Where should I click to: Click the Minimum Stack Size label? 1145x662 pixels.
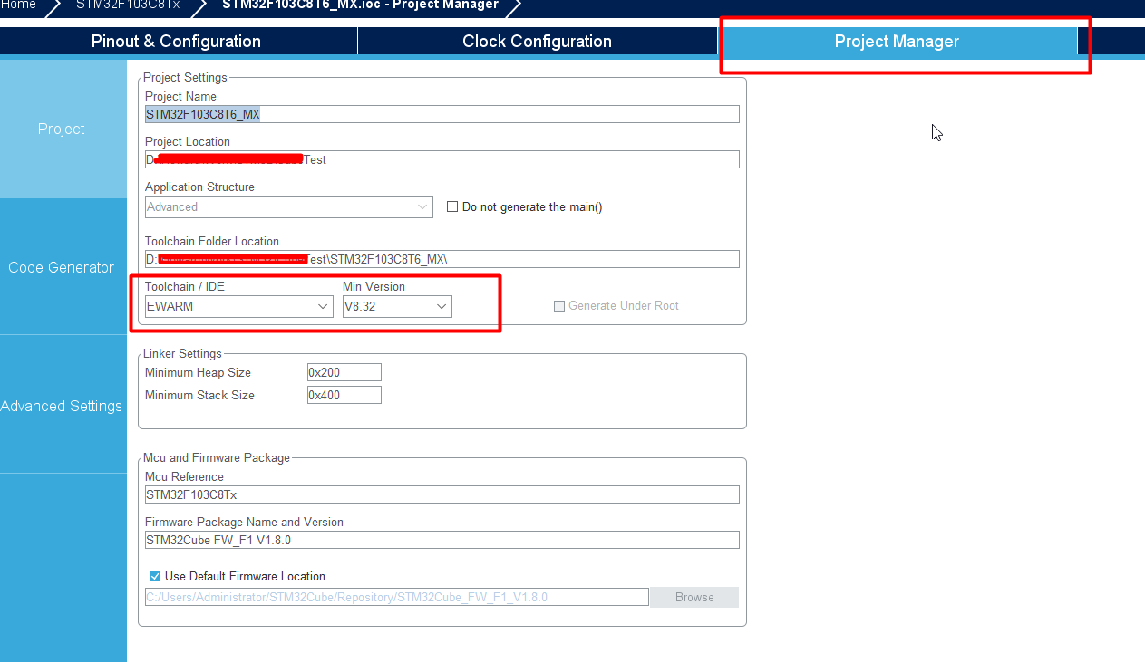(x=199, y=395)
